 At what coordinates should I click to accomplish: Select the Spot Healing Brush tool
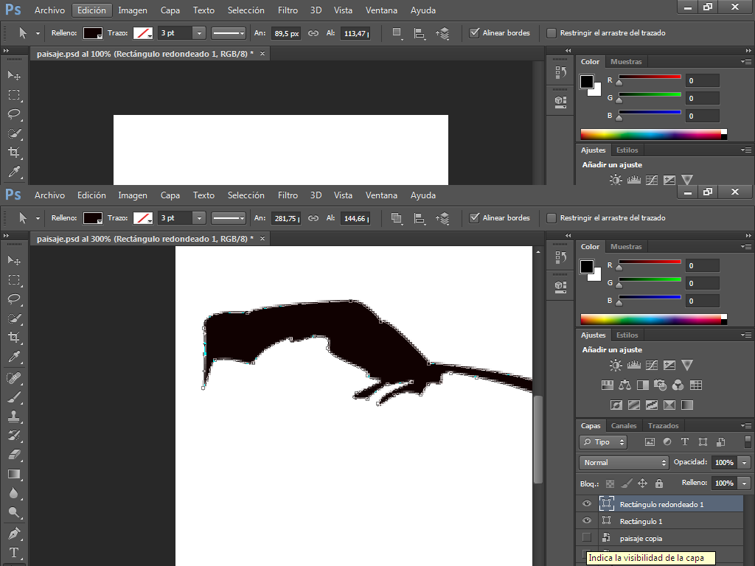point(14,378)
